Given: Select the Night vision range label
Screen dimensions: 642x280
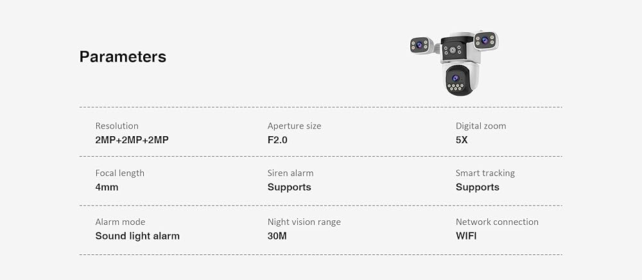Looking at the screenshot, I should point(304,222).
